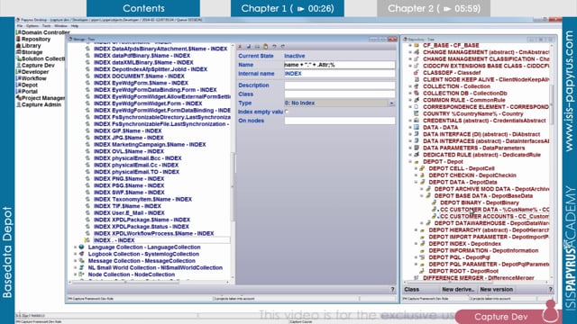This screenshot has height=324, width=577.
Task: Expand the Language Collection node
Action: tap(76, 247)
